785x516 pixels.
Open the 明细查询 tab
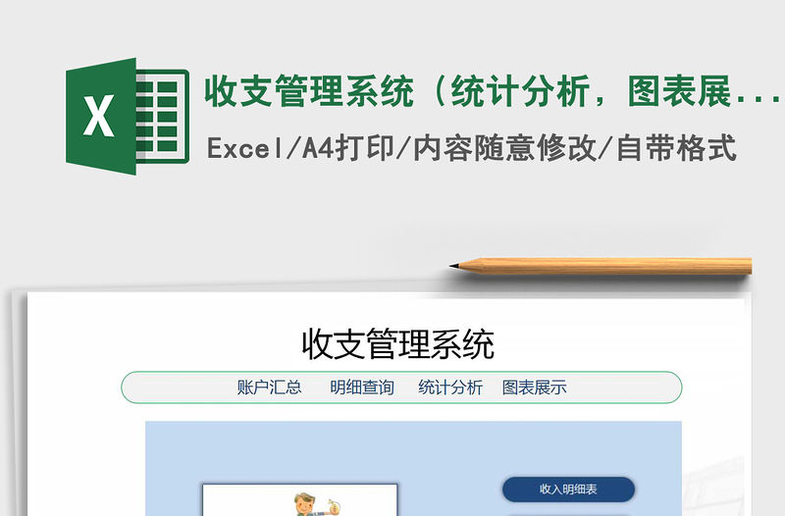pyautogui.click(x=362, y=387)
